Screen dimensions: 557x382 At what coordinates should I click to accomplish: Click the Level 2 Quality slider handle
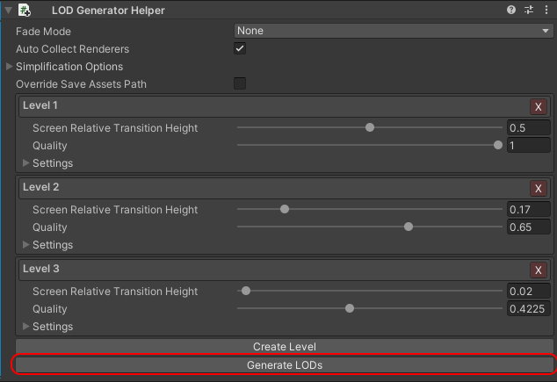pos(409,227)
